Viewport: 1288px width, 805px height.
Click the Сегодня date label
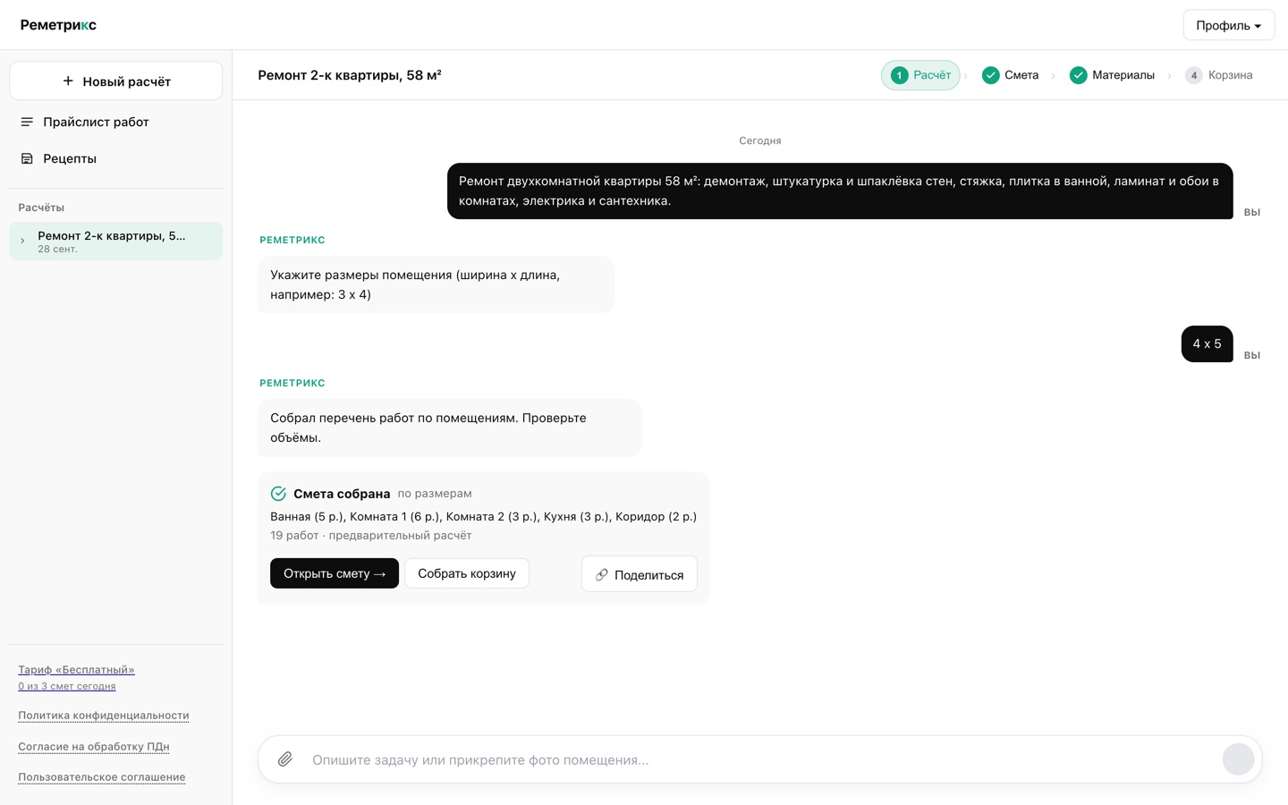click(760, 140)
